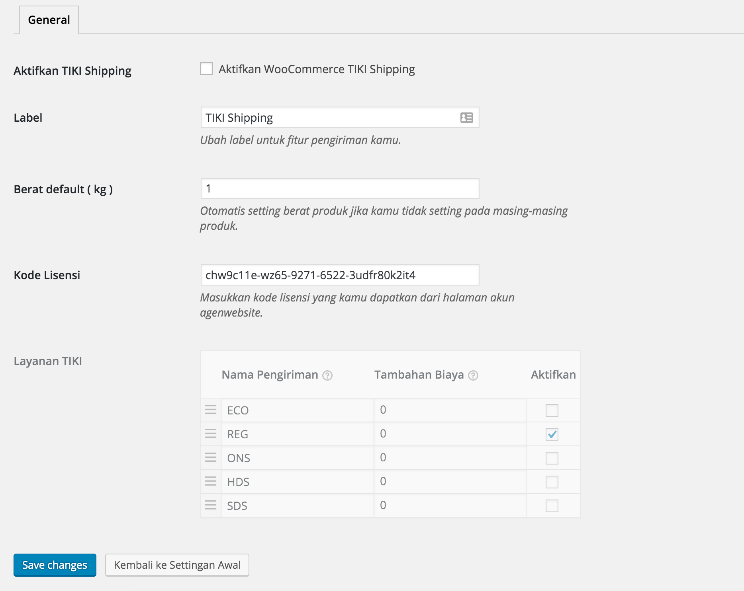
Task: Click help icon next to Tambahan Biaya
Action: tap(473, 375)
